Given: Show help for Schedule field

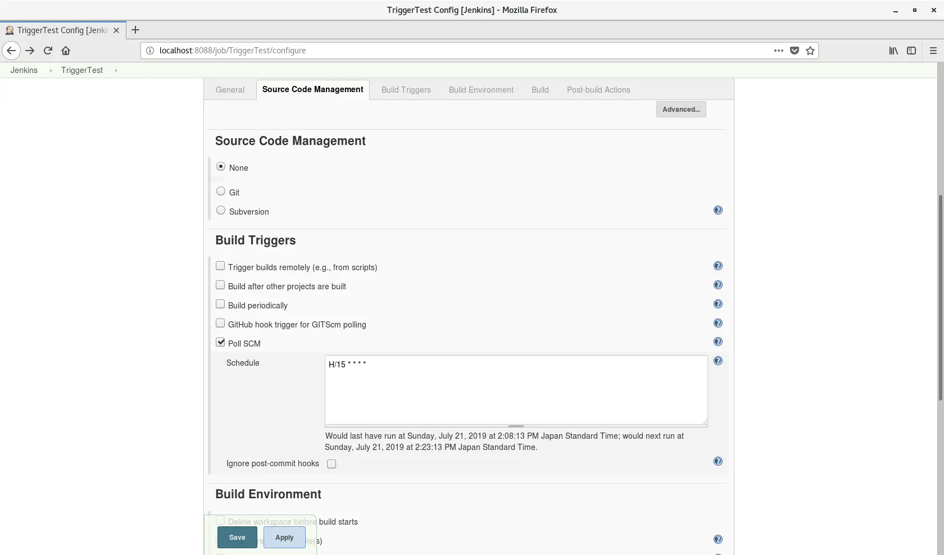Looking at the screenshot, I should pyautogui.click(x=718, y=361).
